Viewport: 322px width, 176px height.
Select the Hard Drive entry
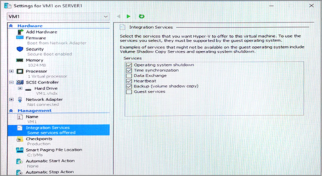[46, 88]
